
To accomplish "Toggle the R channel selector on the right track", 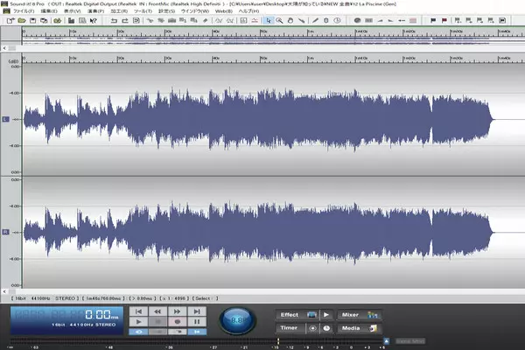I will (6, 231).
